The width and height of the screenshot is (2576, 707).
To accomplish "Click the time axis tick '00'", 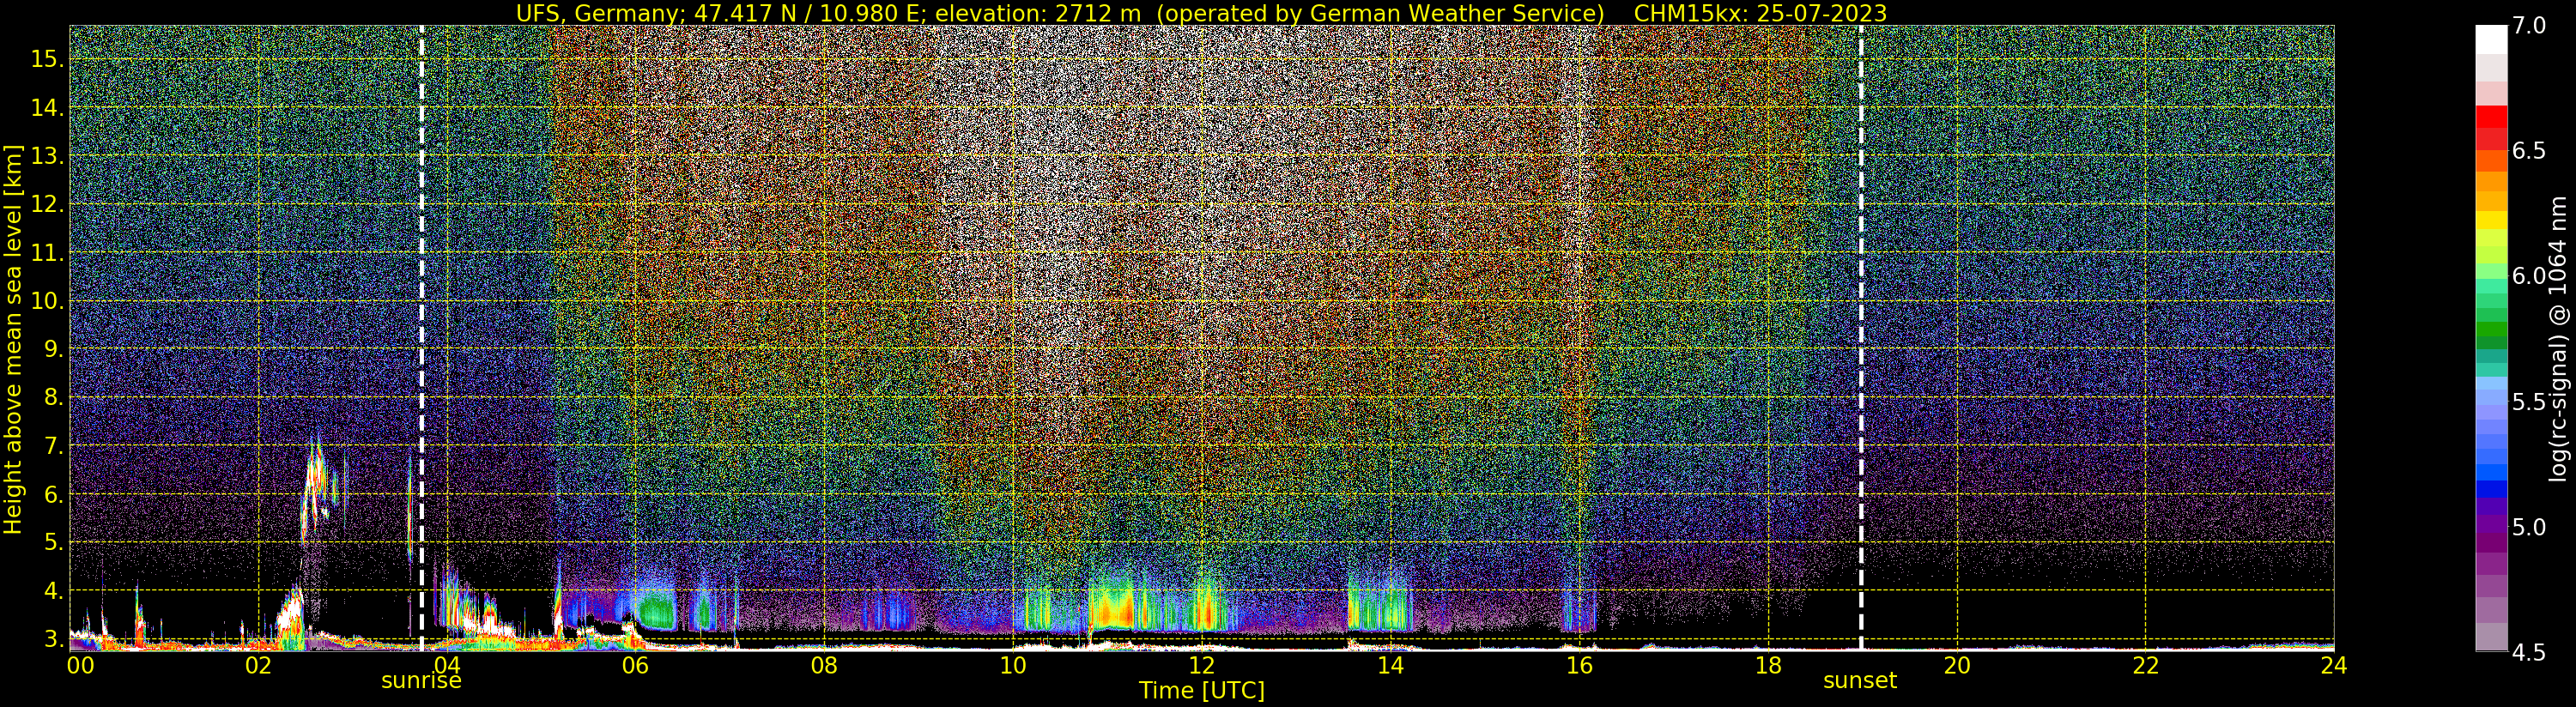I will (80, 665).
